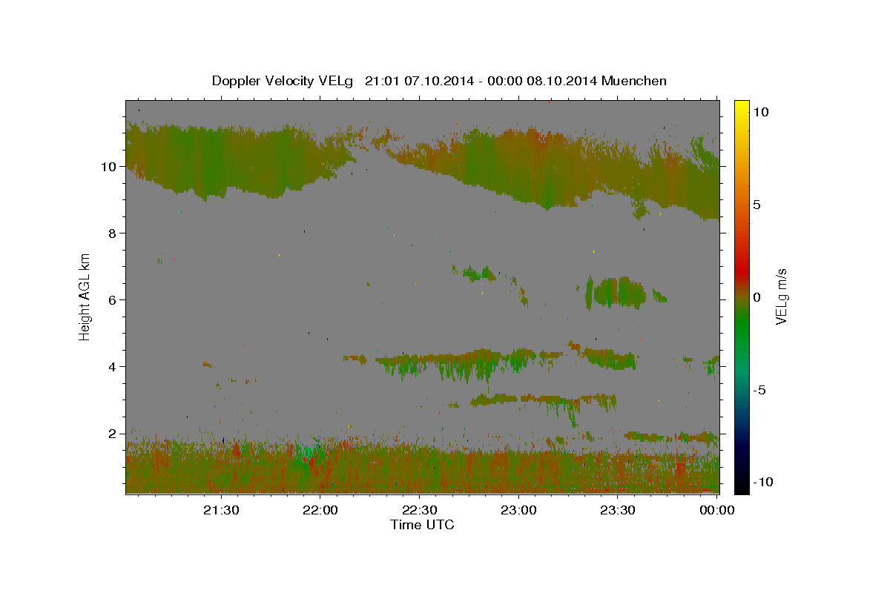
Task: Pick the yellow top of the colorbar
Action: (742, 107)
